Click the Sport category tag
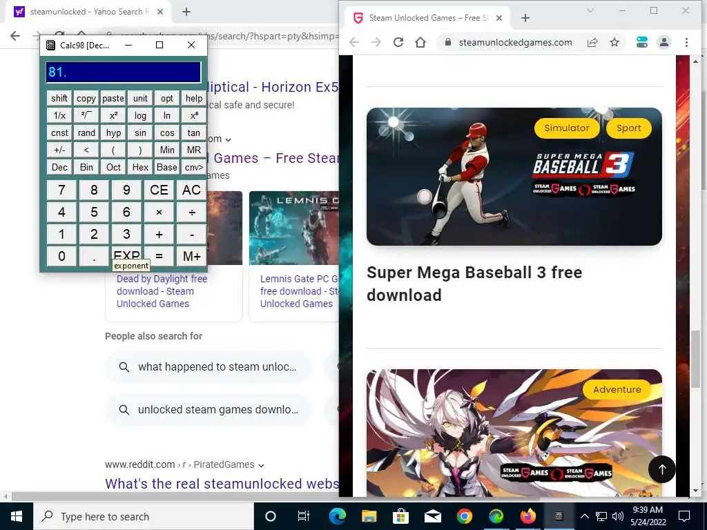Screen dimensions: 707x530 pos(628,128)
